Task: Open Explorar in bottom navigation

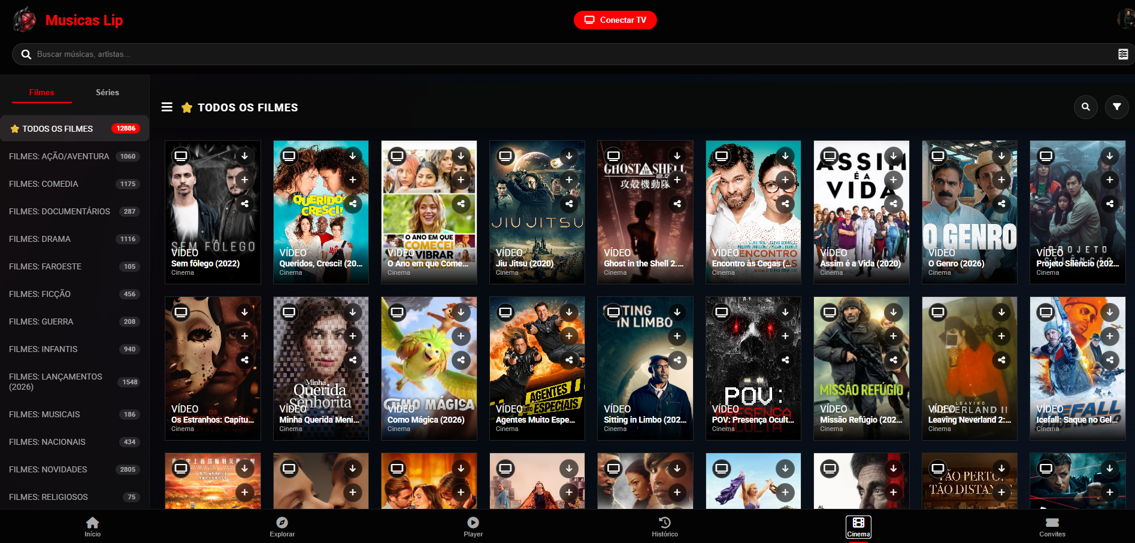Action: pyautogui.click(x=282, y=527)
